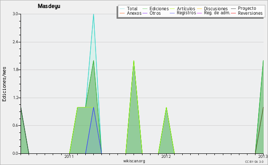Click the Ediciones legend entry
This screenshot has width=268, height=165.
[155, 8]
